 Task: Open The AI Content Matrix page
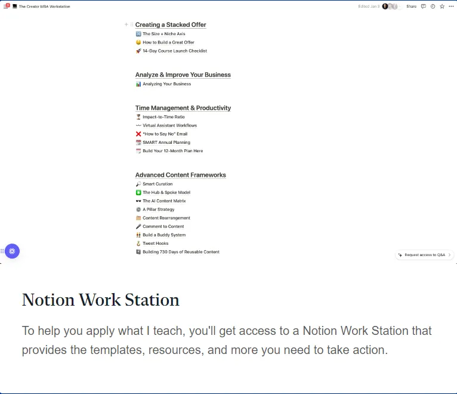164,201
